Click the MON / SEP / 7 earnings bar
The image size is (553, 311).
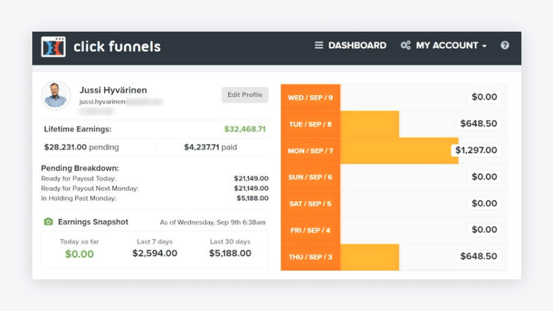[x=397, y=151]
